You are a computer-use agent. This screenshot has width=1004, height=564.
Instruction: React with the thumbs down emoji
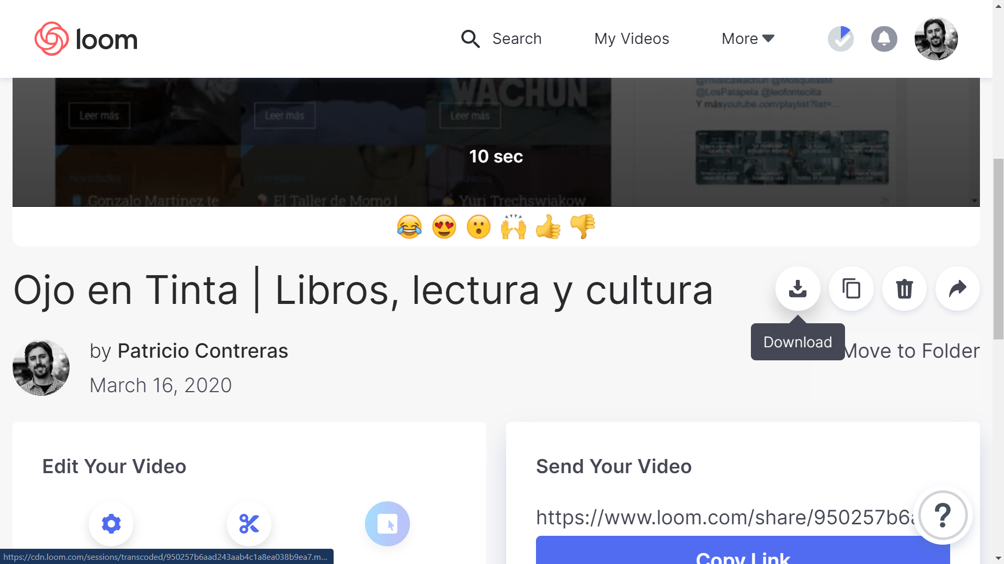click(583, 227)
